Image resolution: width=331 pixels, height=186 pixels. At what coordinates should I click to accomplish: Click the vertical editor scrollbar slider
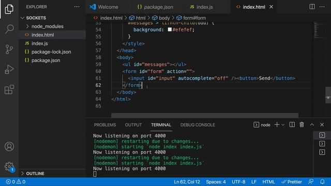click(328, 95)
